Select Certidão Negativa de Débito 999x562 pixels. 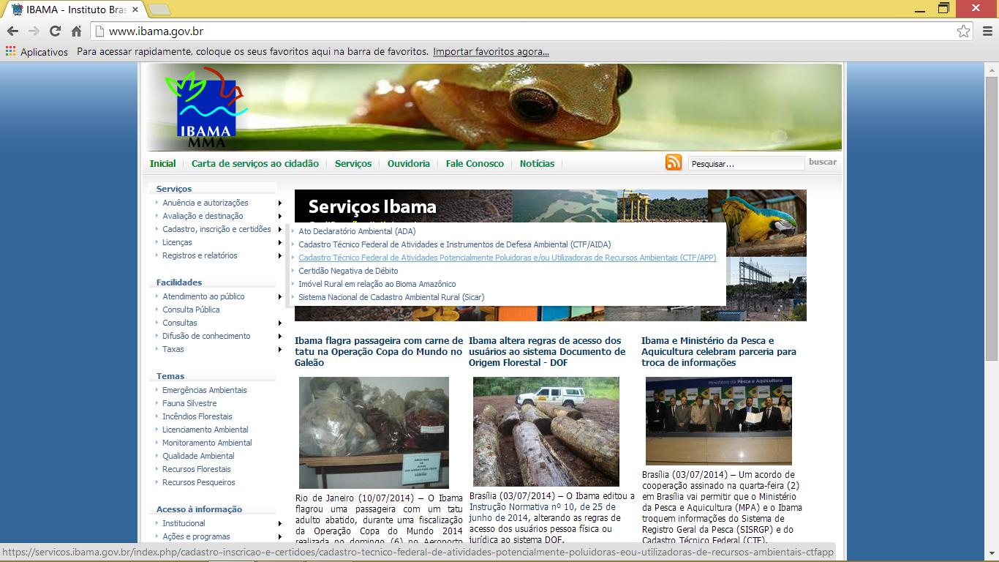point(348,271)
